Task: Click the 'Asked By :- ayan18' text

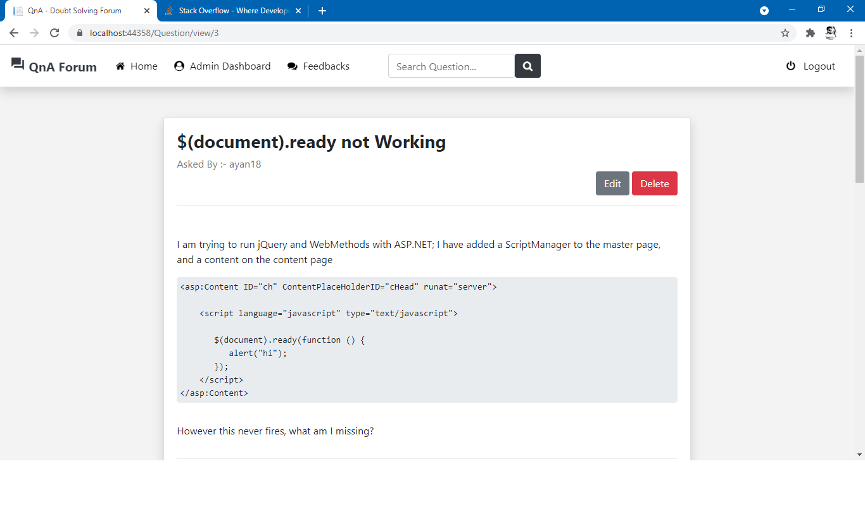Action: click(219, 164)
